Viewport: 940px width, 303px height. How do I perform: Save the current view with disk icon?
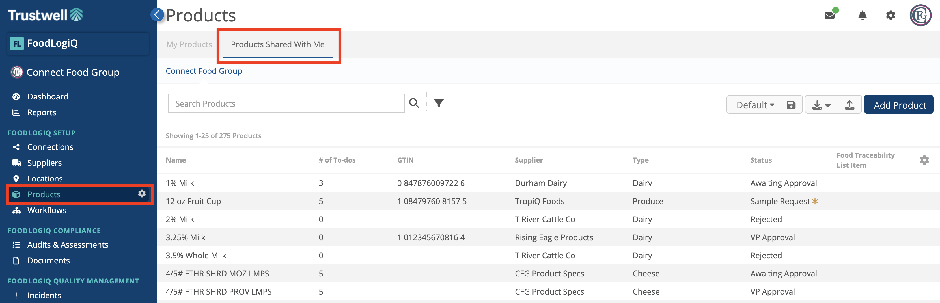[x=791, y=105]
